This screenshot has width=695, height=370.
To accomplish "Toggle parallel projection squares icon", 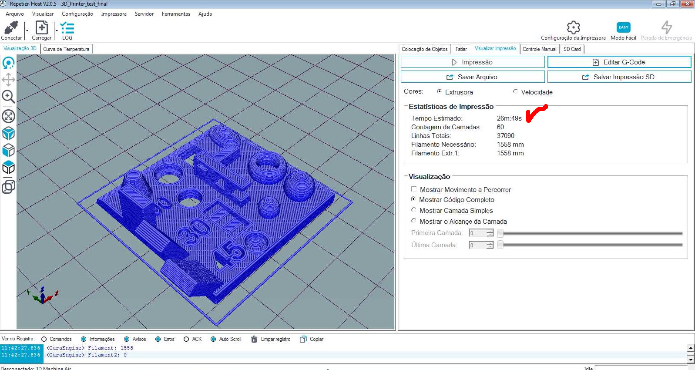I will click(x=8, y=187).
